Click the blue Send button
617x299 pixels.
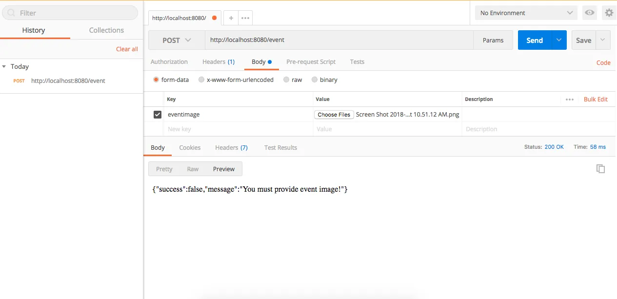[x=535, y=40]
